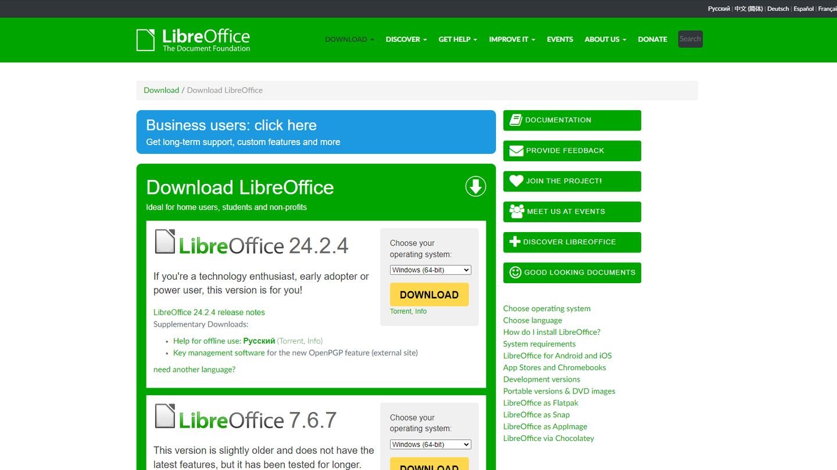Click the book icon beside Documentation
The width and height of the screenshot is (837, 470).
click(x=516, y=120)
